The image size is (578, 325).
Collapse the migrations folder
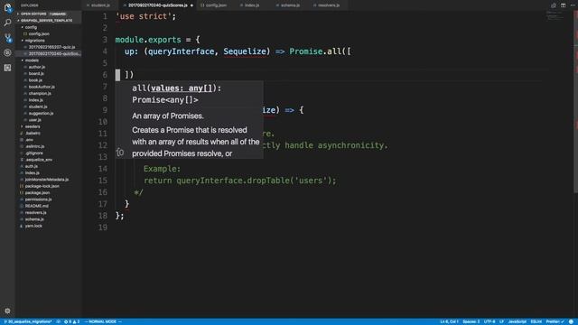(x=34, y=41)
